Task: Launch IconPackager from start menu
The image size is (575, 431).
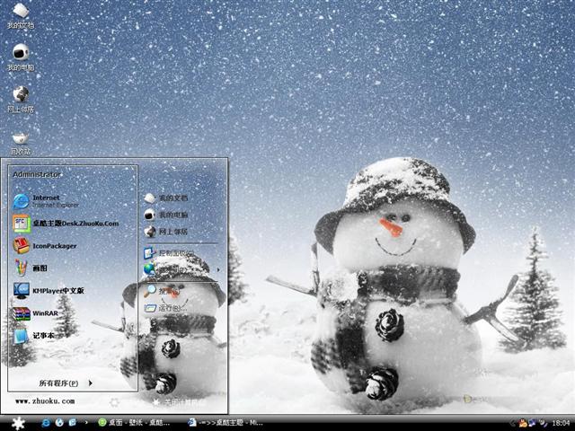Action: click(45, 246)
